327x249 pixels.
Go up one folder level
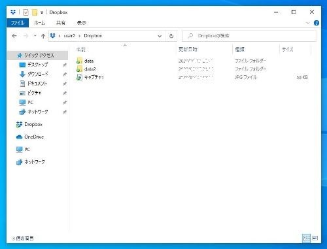pyautogui.click(x=43, y=36)
